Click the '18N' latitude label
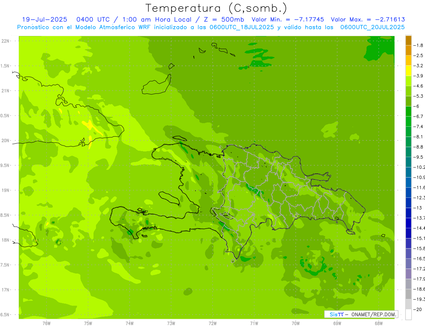Viewport: 425px width, 328px height. tap(5, 240)
